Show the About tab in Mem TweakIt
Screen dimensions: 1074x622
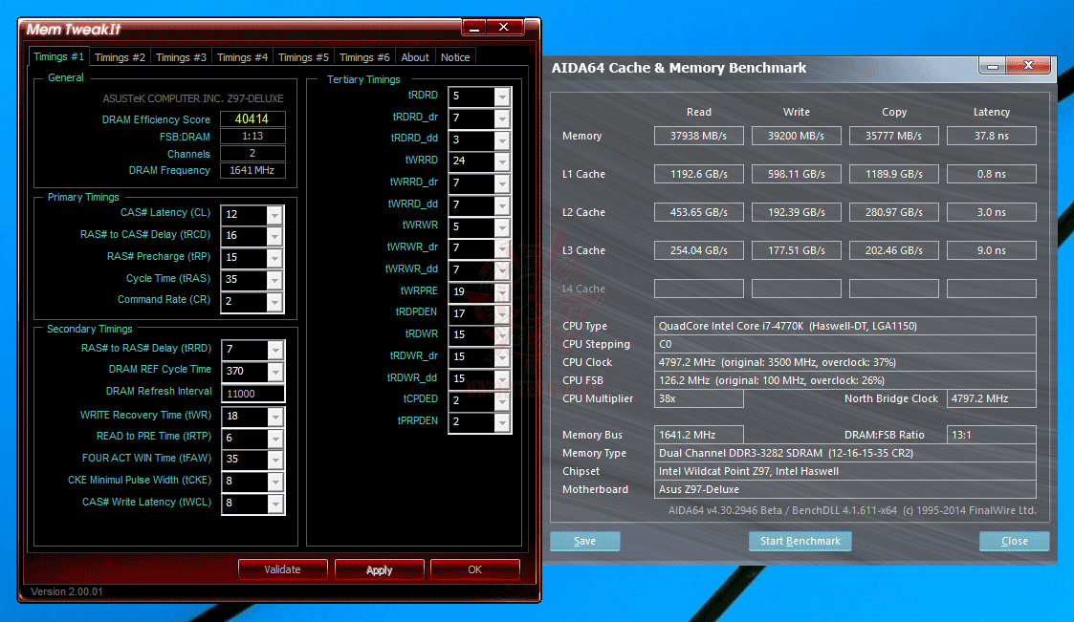(415, 57)
